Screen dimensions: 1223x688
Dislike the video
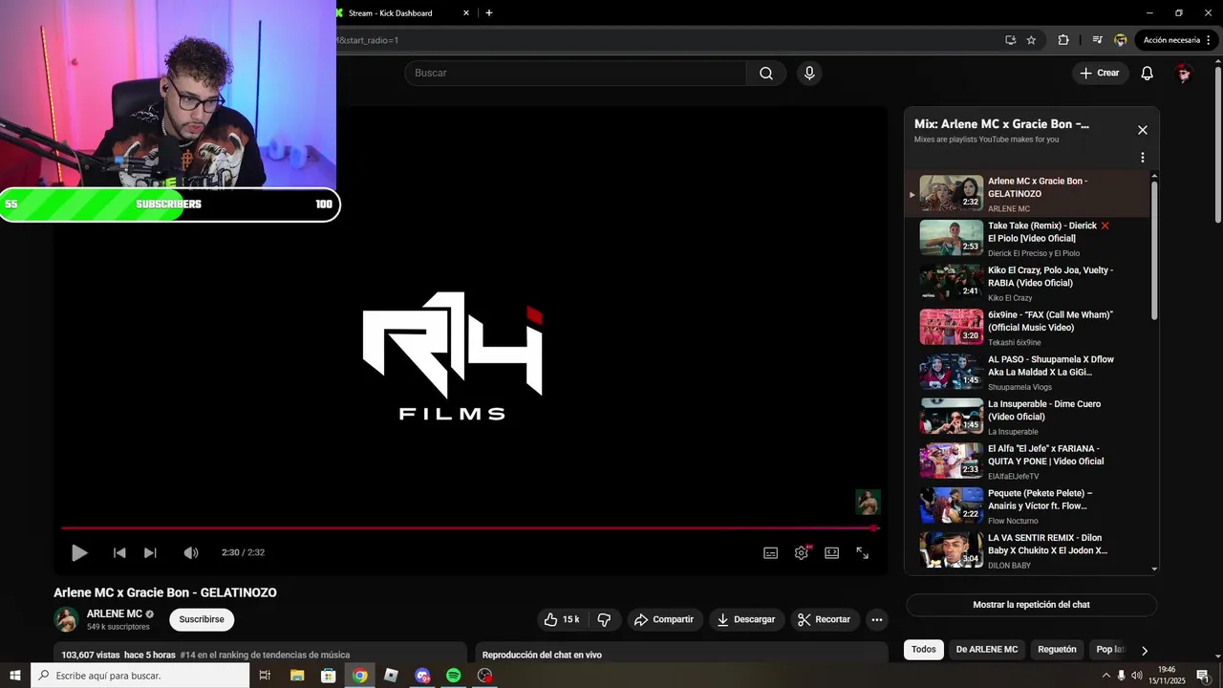[604, 619]
